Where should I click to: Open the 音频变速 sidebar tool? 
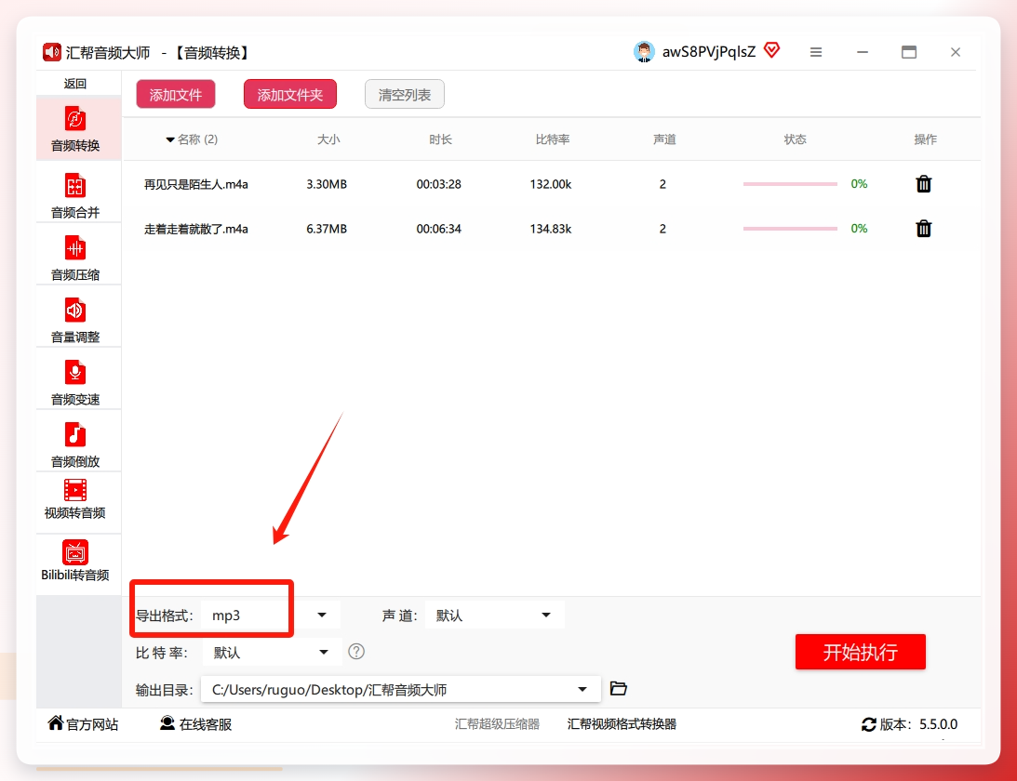point(76,382)
